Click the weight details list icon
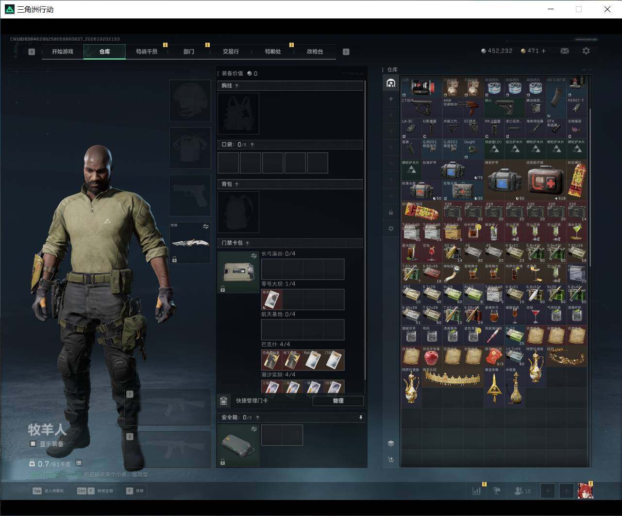This screenshot has width=622, height=516. [79, 463]
